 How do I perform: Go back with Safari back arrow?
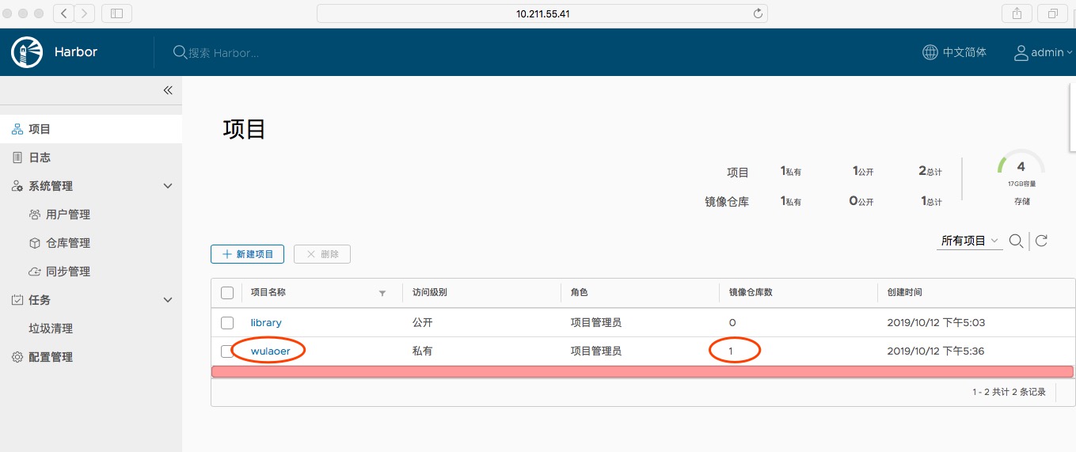pyautogui.click(x=64, y=13)
